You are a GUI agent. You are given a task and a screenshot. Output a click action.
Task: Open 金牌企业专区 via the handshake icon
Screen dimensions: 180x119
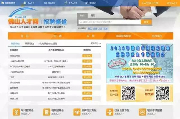tap(77, 112)
